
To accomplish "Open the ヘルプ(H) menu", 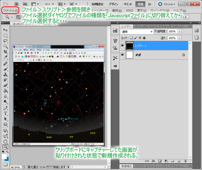I will pyautogui.click(x=180, y=10).
